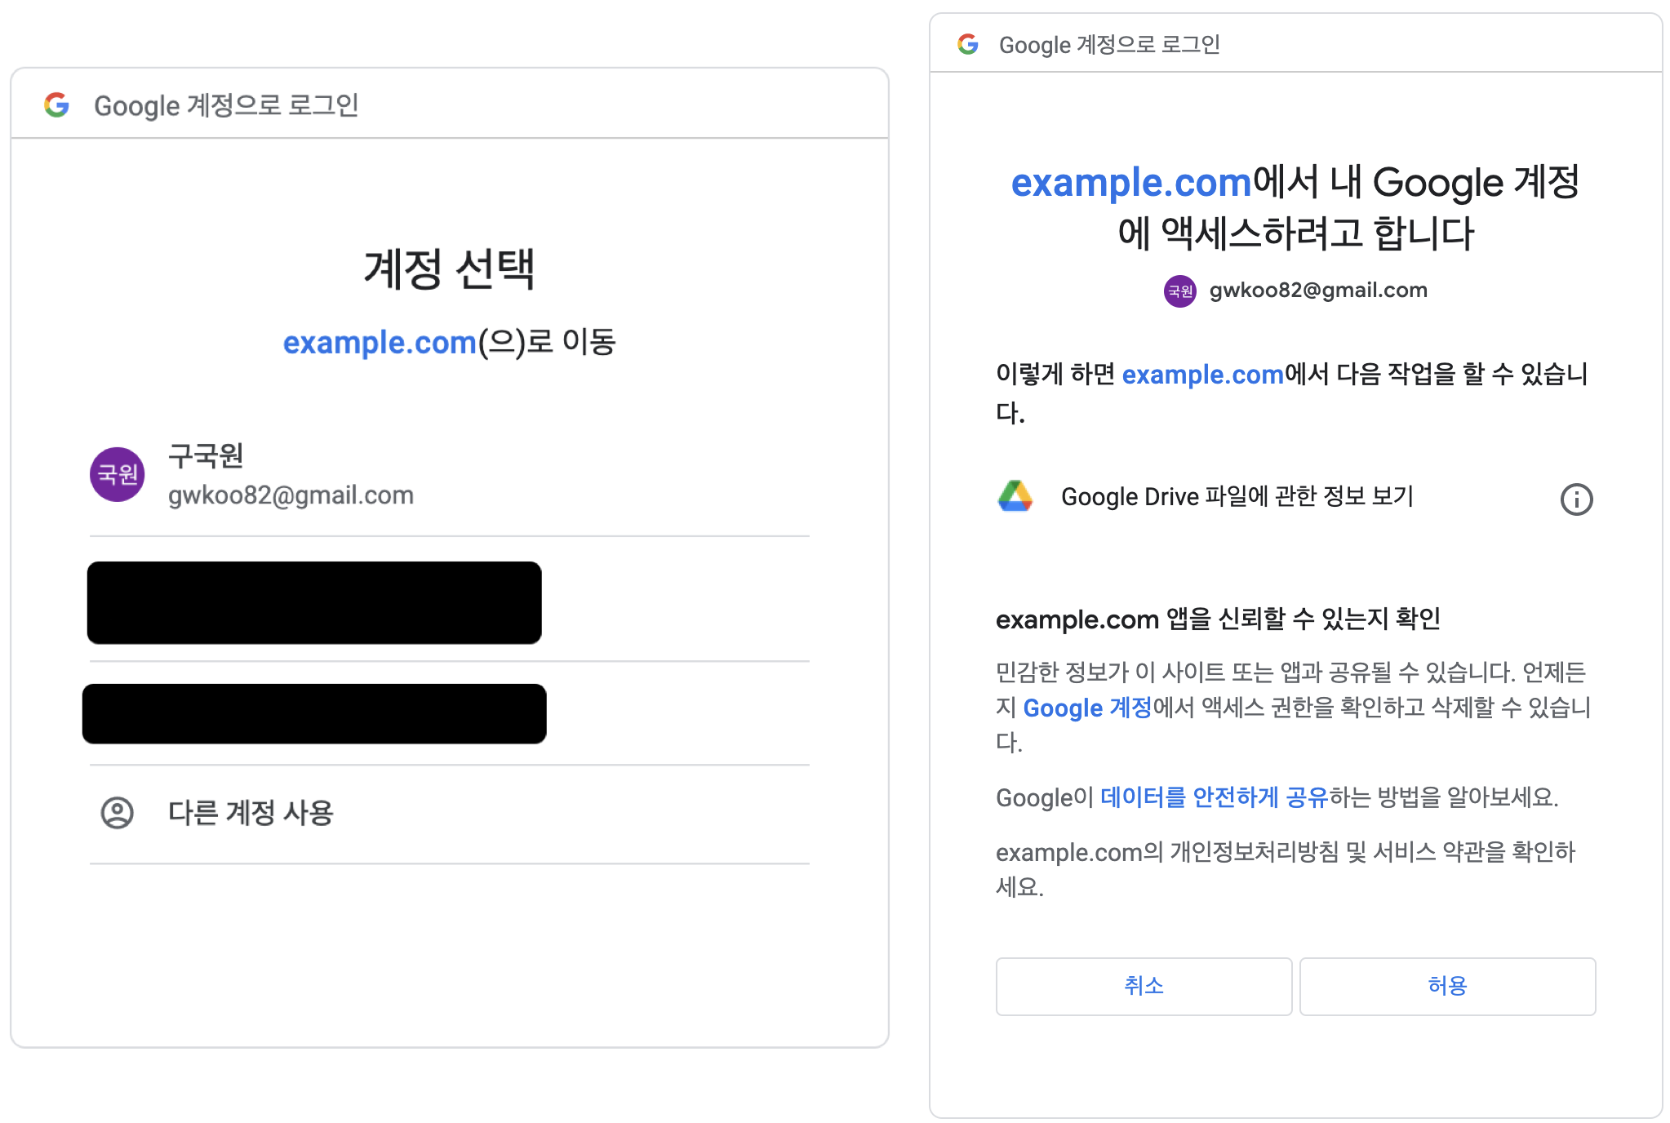Choose the gwkoo82@gmail.com account entry
Viewport: 1670px width, 1123px height.
click(x=291, y=495)
